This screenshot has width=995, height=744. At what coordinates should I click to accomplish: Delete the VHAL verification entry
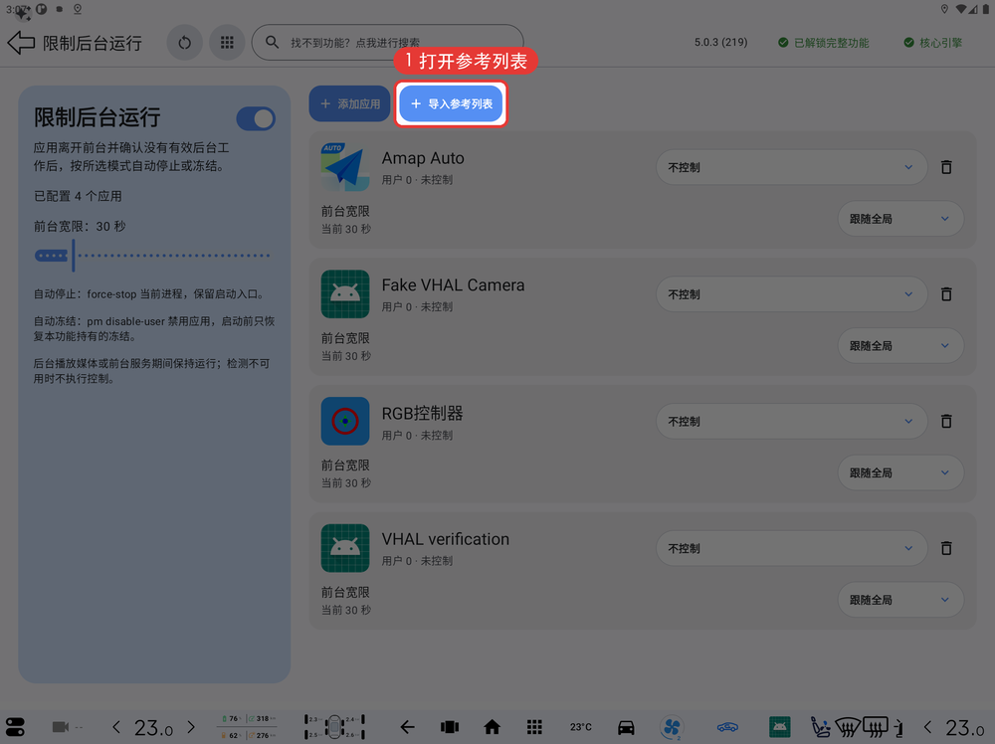tap(946, 548)
